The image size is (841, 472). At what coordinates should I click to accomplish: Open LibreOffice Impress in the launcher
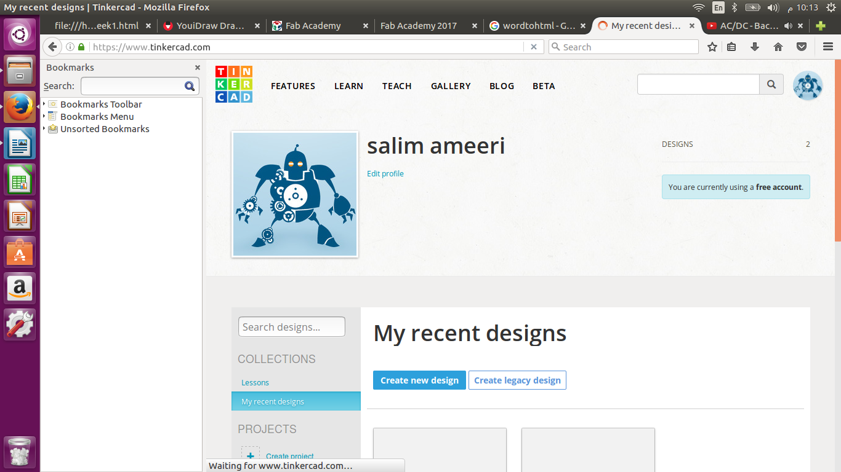tap(20, 216)
